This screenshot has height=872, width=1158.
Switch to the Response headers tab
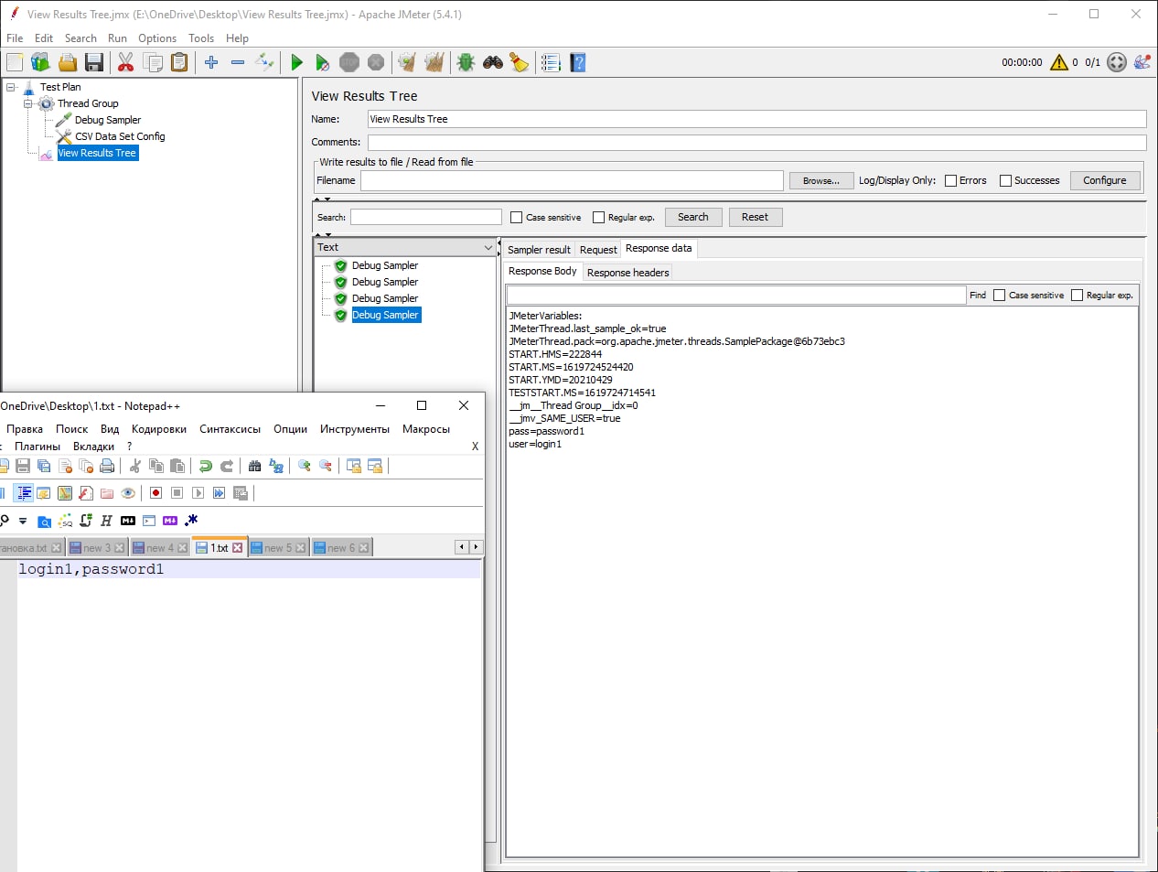628,272
